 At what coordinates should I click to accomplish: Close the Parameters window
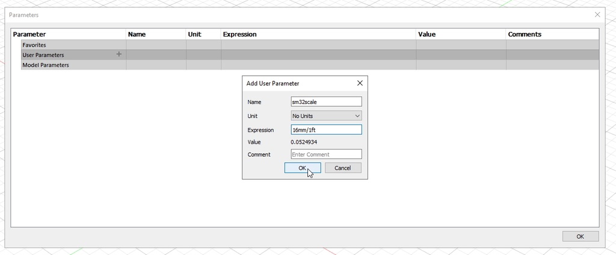click(597, 14)
